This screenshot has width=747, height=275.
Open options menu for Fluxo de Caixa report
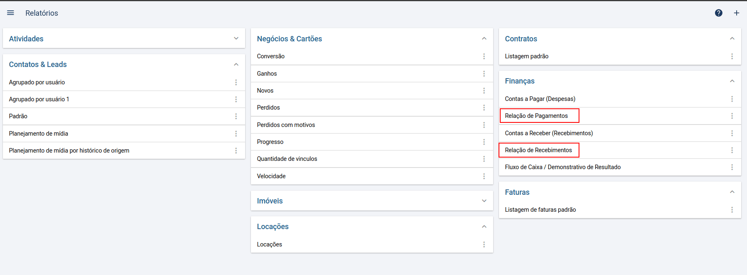coord(732,167)
